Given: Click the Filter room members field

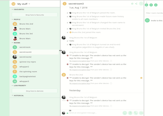Looking at the screenshot, I should (154, 13).
